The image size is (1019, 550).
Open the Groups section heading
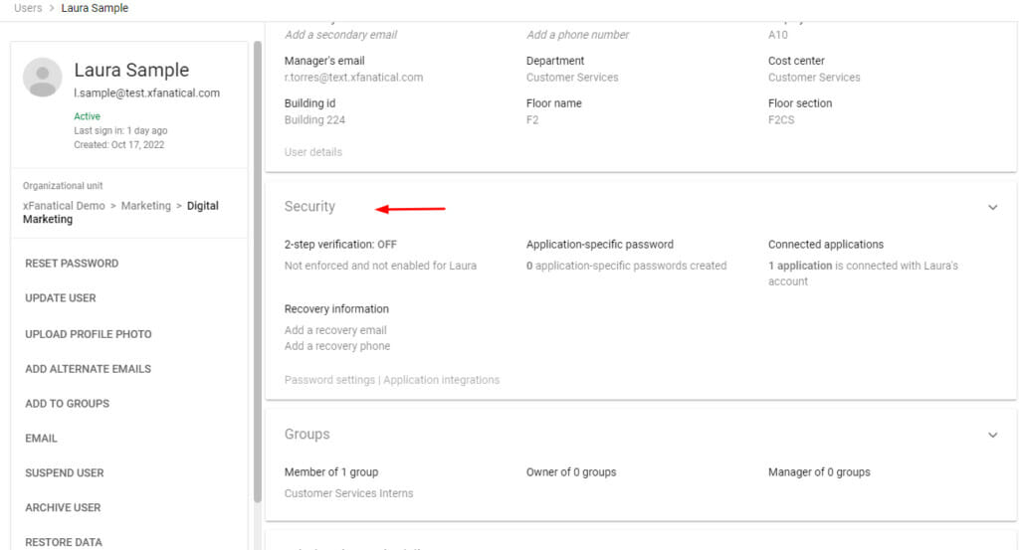[x=306, y=434]
